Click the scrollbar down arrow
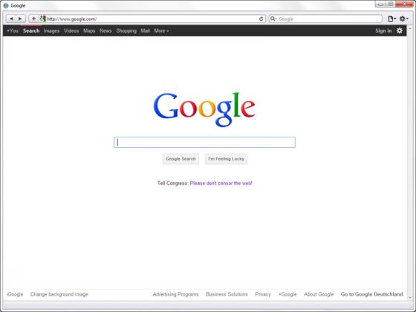The width and height of the screenshot is (416, 312). click(x=410, y=297)
